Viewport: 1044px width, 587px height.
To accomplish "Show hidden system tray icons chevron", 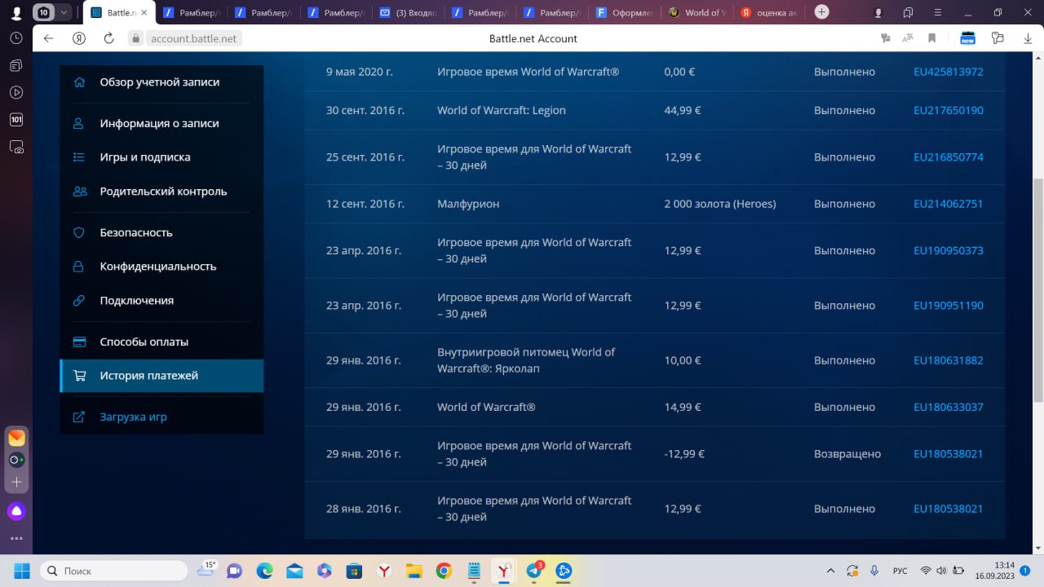I will (x=830, y=571).
